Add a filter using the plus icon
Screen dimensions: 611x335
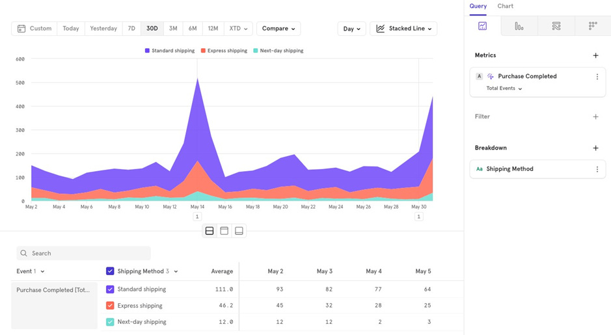tap(595, 116)
